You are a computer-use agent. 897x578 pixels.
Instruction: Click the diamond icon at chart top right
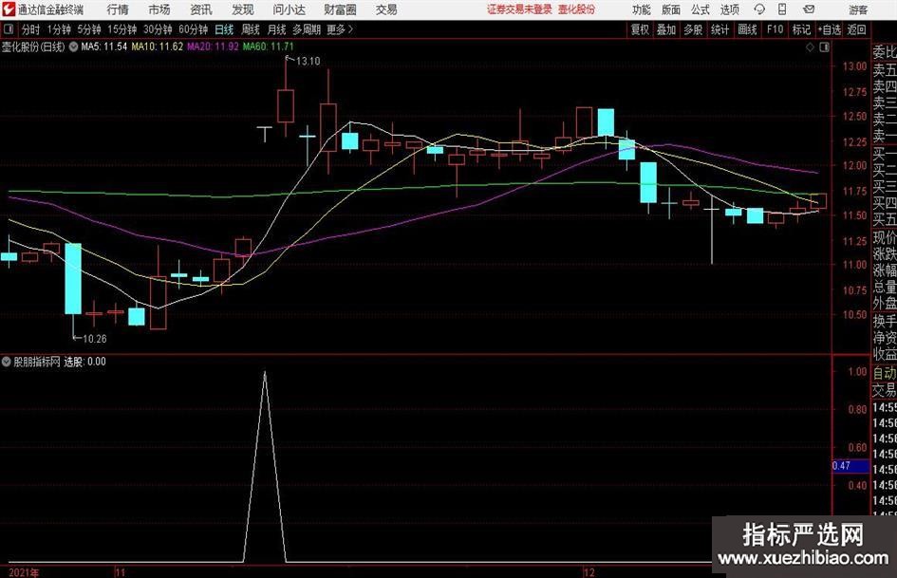[x=810, y=47]
